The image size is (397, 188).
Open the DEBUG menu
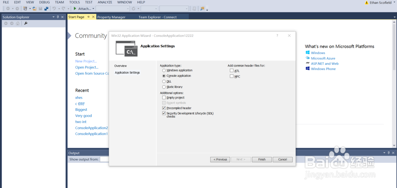coord(44,2)
